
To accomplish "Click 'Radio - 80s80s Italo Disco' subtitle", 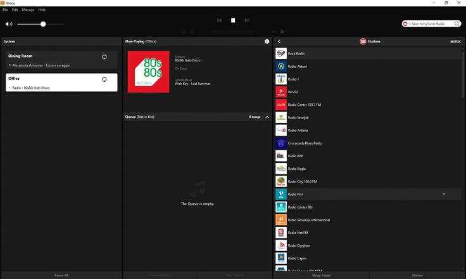I will pyautogui.click(x=31, y=88).
